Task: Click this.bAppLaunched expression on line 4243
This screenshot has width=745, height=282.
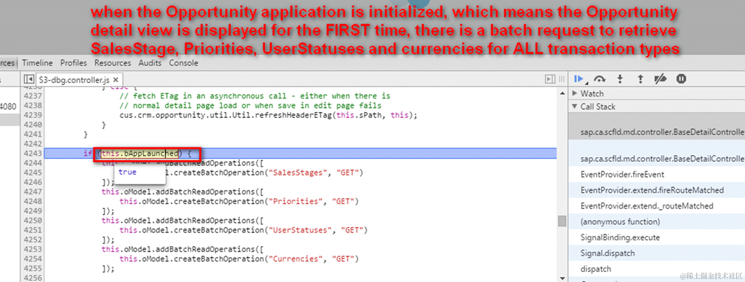Action: 140,153
